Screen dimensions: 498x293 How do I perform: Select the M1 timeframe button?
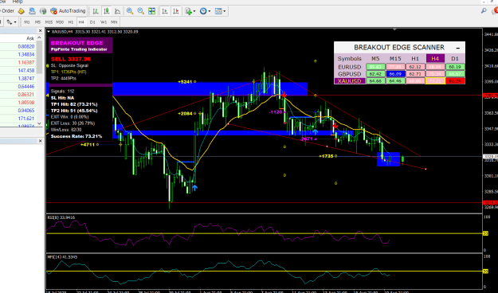click(27, 22)
